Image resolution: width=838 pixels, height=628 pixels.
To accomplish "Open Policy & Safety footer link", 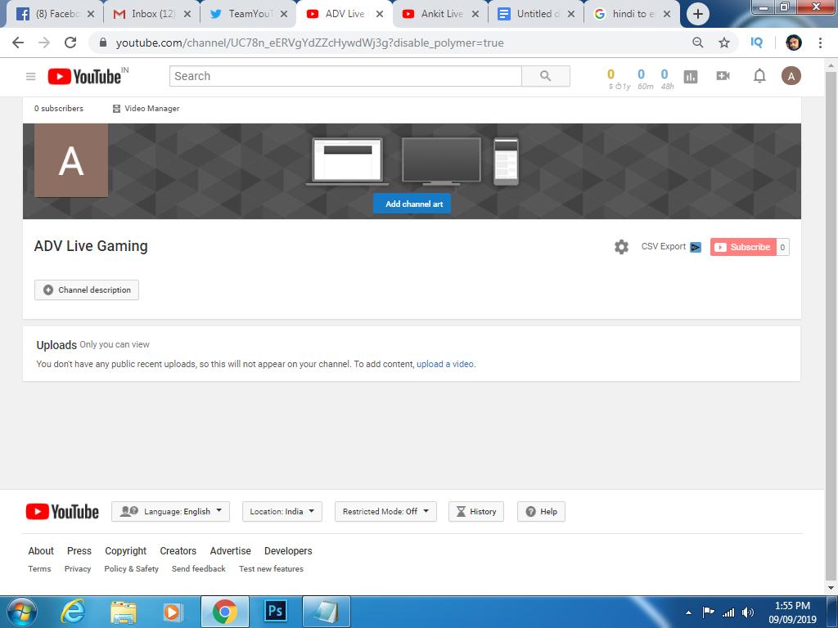I will point(132,569).
